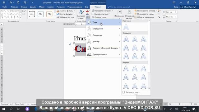Viewport: 199px width, 112px height.
Task: Save the document from the quick access toolbar
Action: (x=4, y=2)
